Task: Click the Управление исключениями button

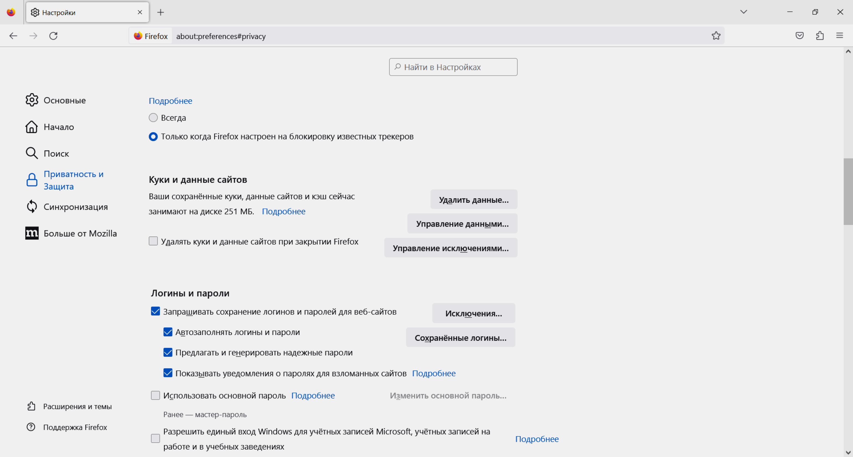Action: point(450,248)
